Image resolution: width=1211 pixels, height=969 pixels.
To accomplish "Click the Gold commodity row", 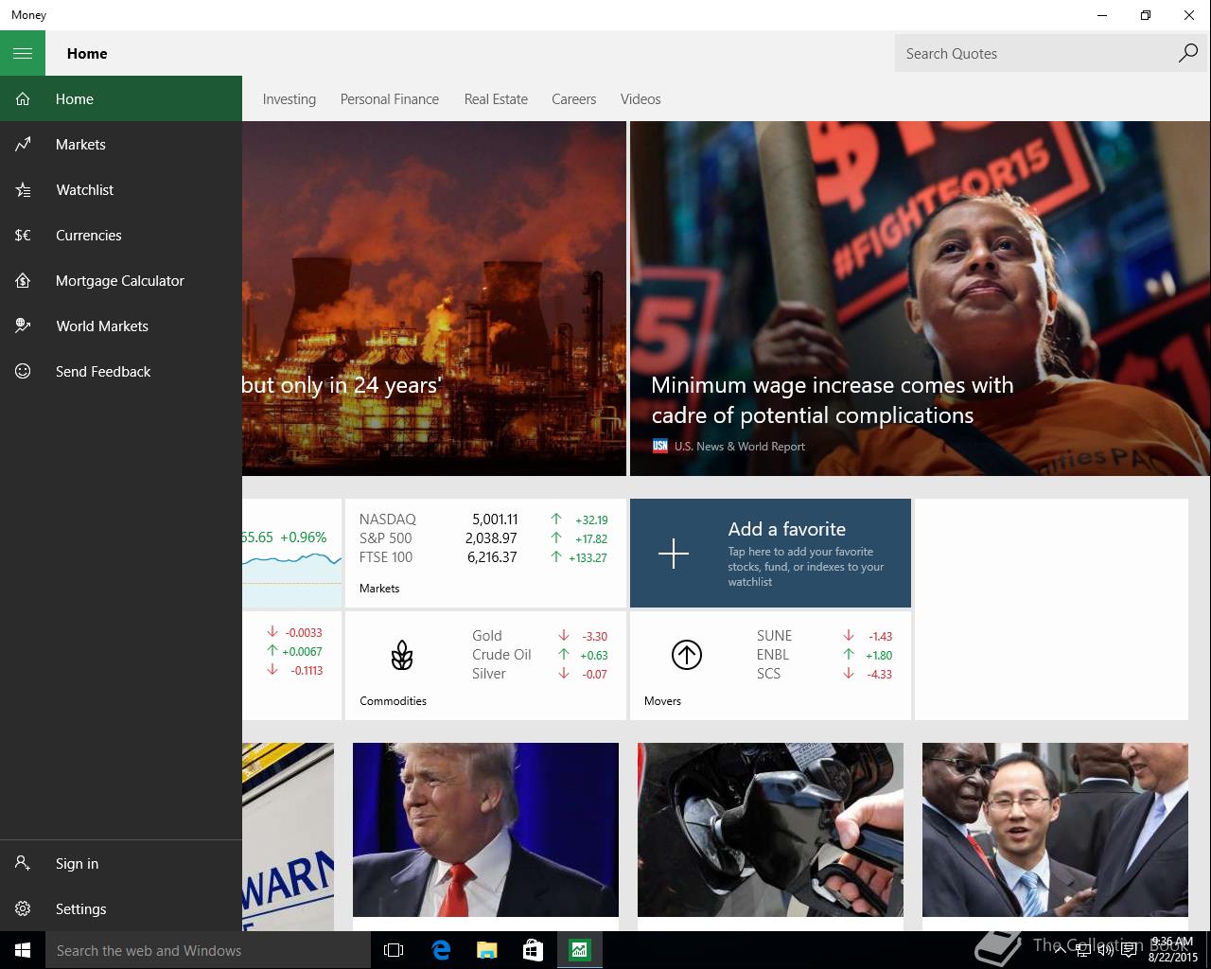I will click(539, 635).
